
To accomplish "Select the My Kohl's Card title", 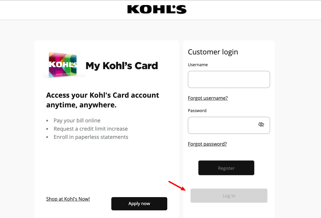I will pos(122,66).
